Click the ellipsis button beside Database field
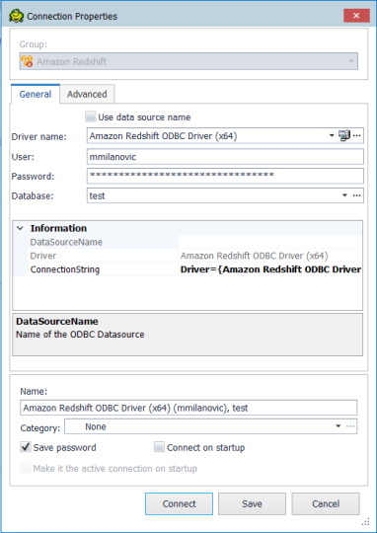 click(x=356, y=195)
